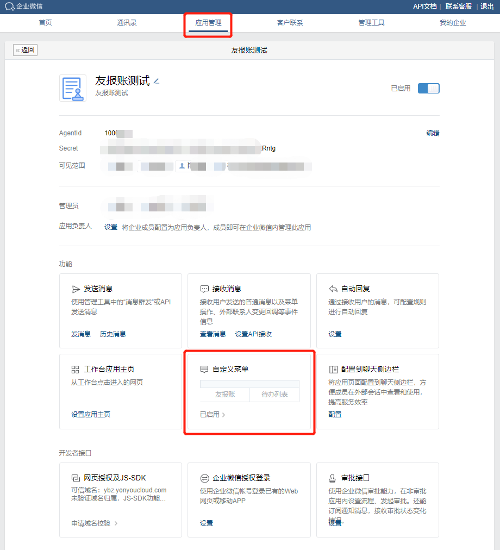Image resolution: width=500 pixels, height=550 pixels.
Task: Click the 审批接口 card title
Action: pyautogui.click(x=355, y=478)
